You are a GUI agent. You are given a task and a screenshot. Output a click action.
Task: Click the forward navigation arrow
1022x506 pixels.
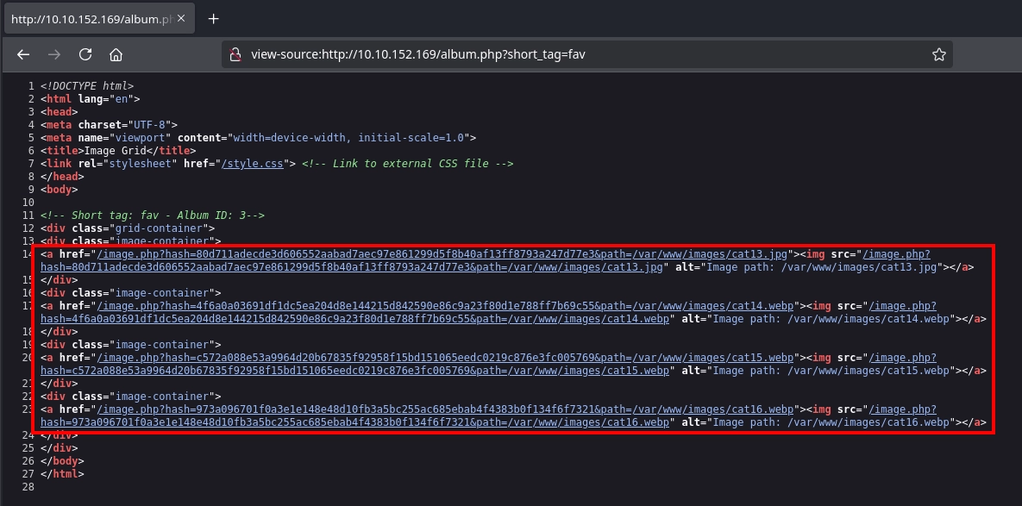(54, 54)
